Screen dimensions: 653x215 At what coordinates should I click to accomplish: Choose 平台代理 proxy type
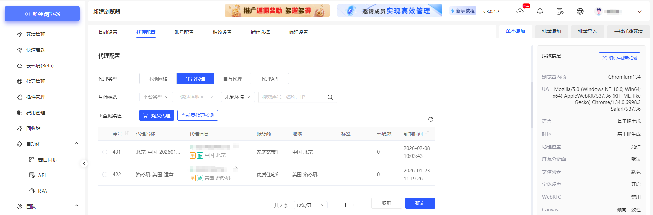(195, 79)
